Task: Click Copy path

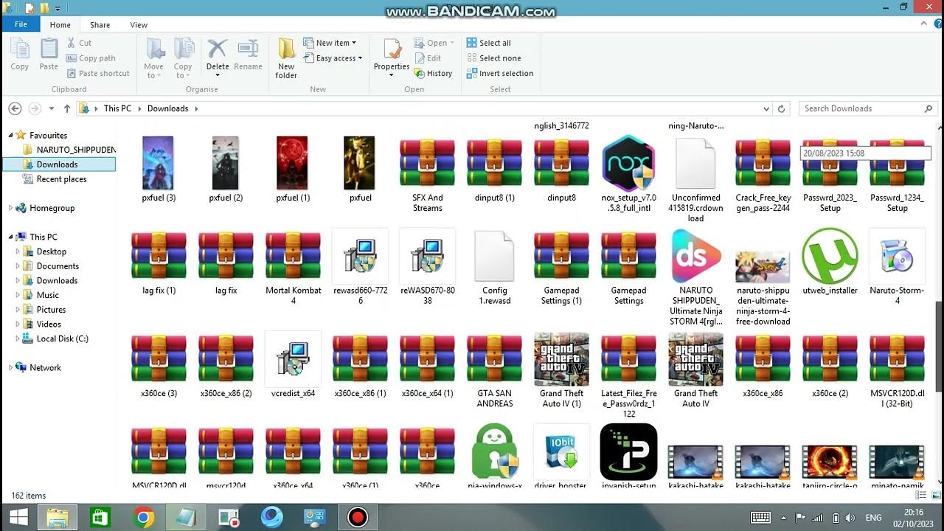Action: pyautogui.click(x=91, y=58)
